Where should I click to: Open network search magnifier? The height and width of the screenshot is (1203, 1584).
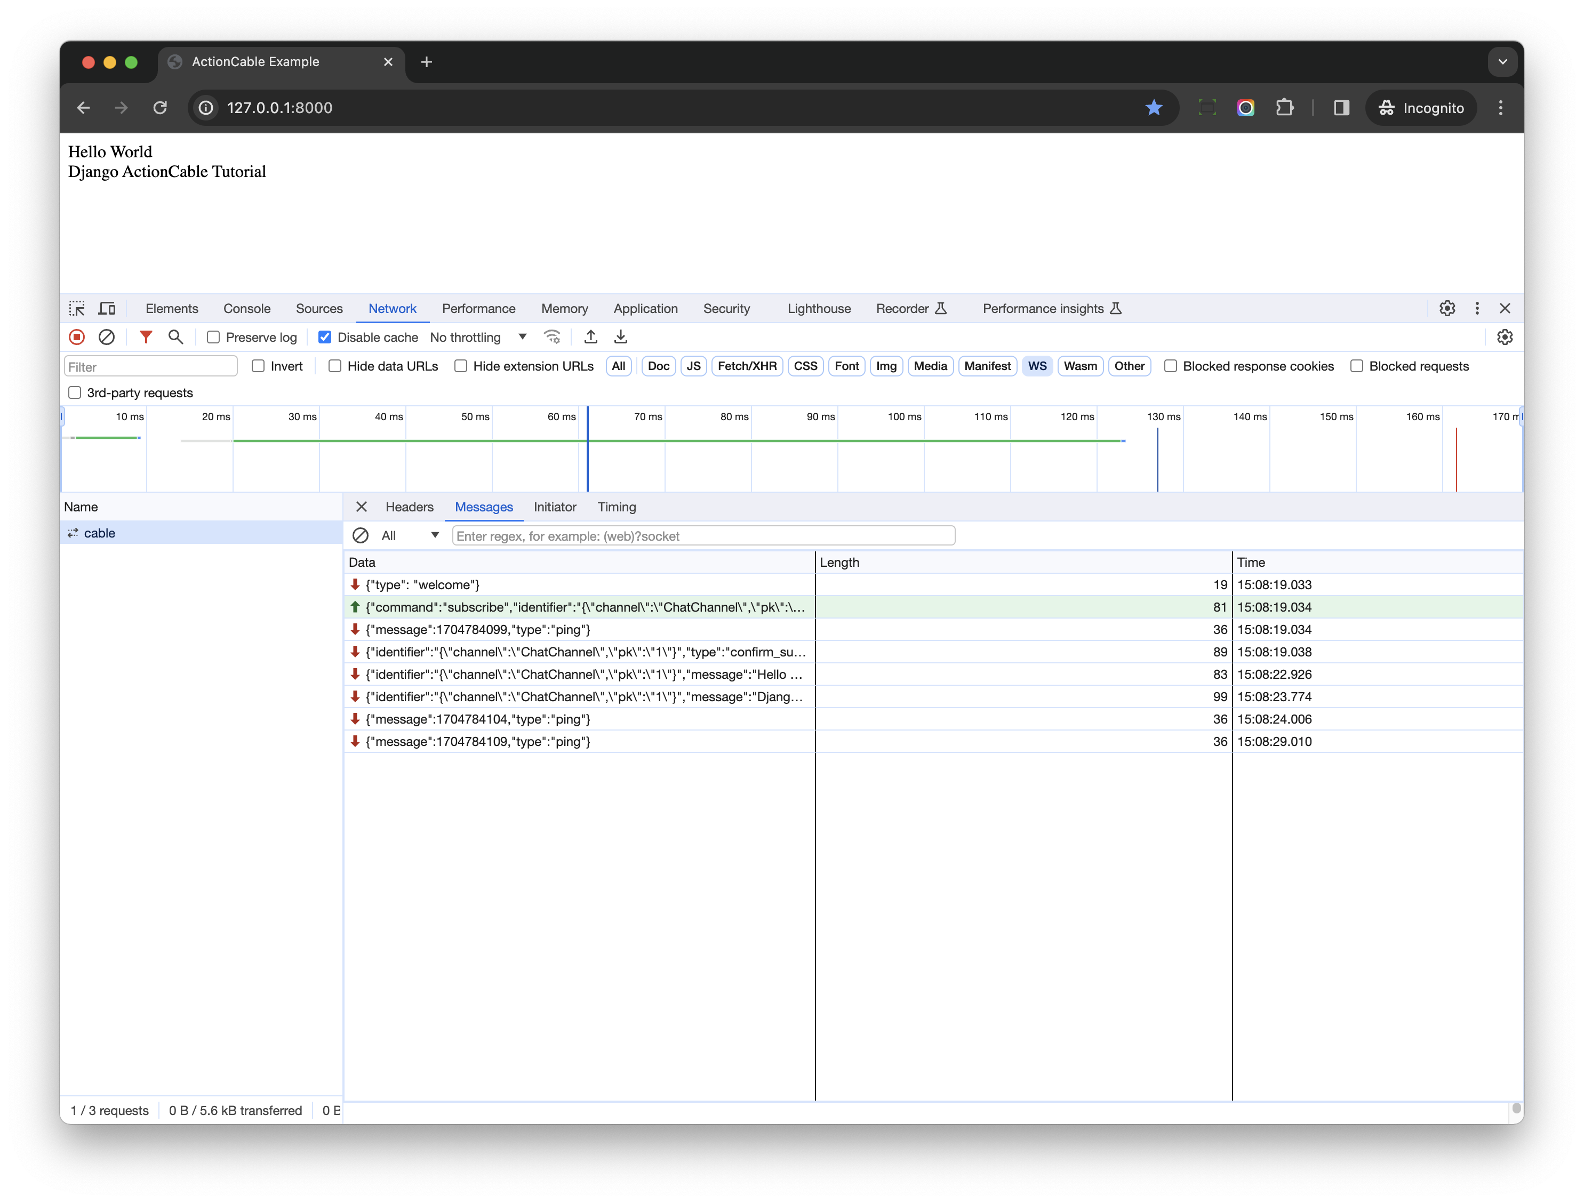(x=175, y=337)
